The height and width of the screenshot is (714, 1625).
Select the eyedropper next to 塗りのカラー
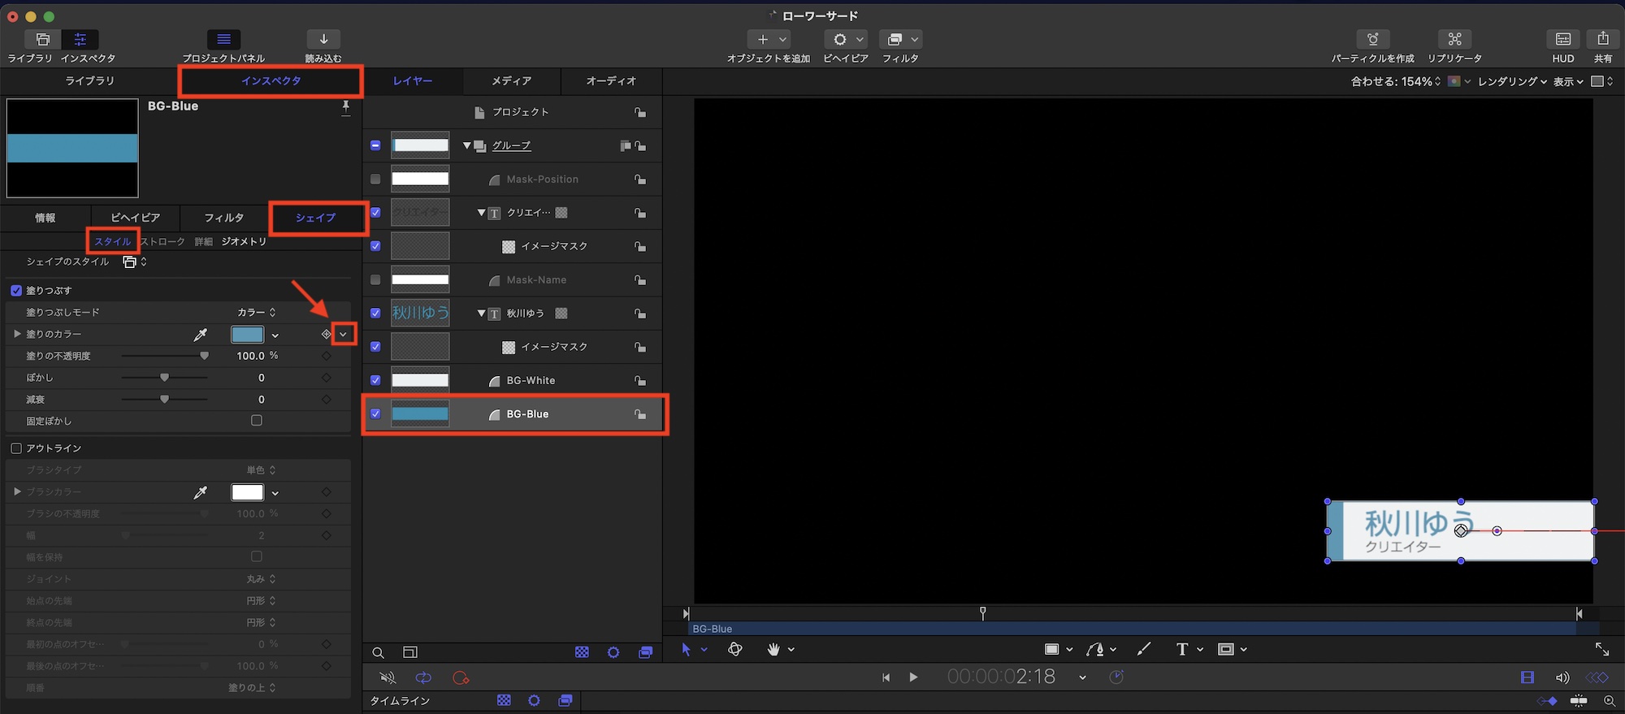[200, 335]
